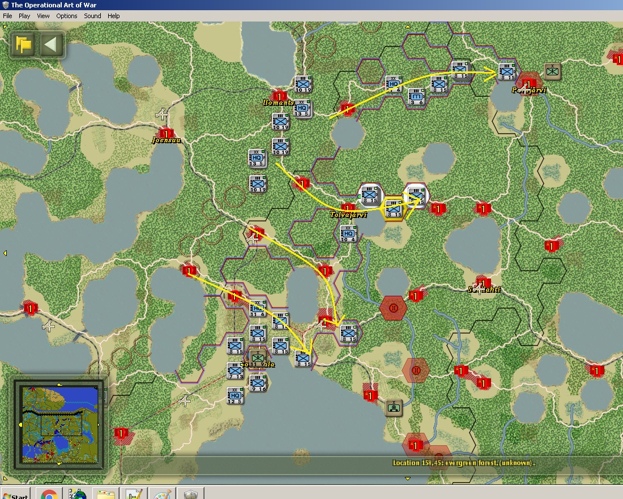Click the yellow flags button
623x499 pixels.
click(23, 45)
